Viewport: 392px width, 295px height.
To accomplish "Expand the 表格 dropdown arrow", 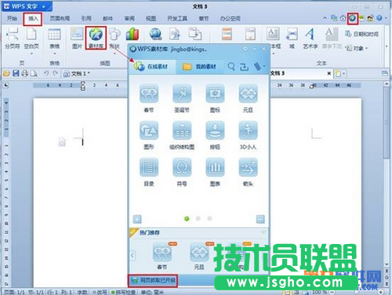I will point(54,53).
